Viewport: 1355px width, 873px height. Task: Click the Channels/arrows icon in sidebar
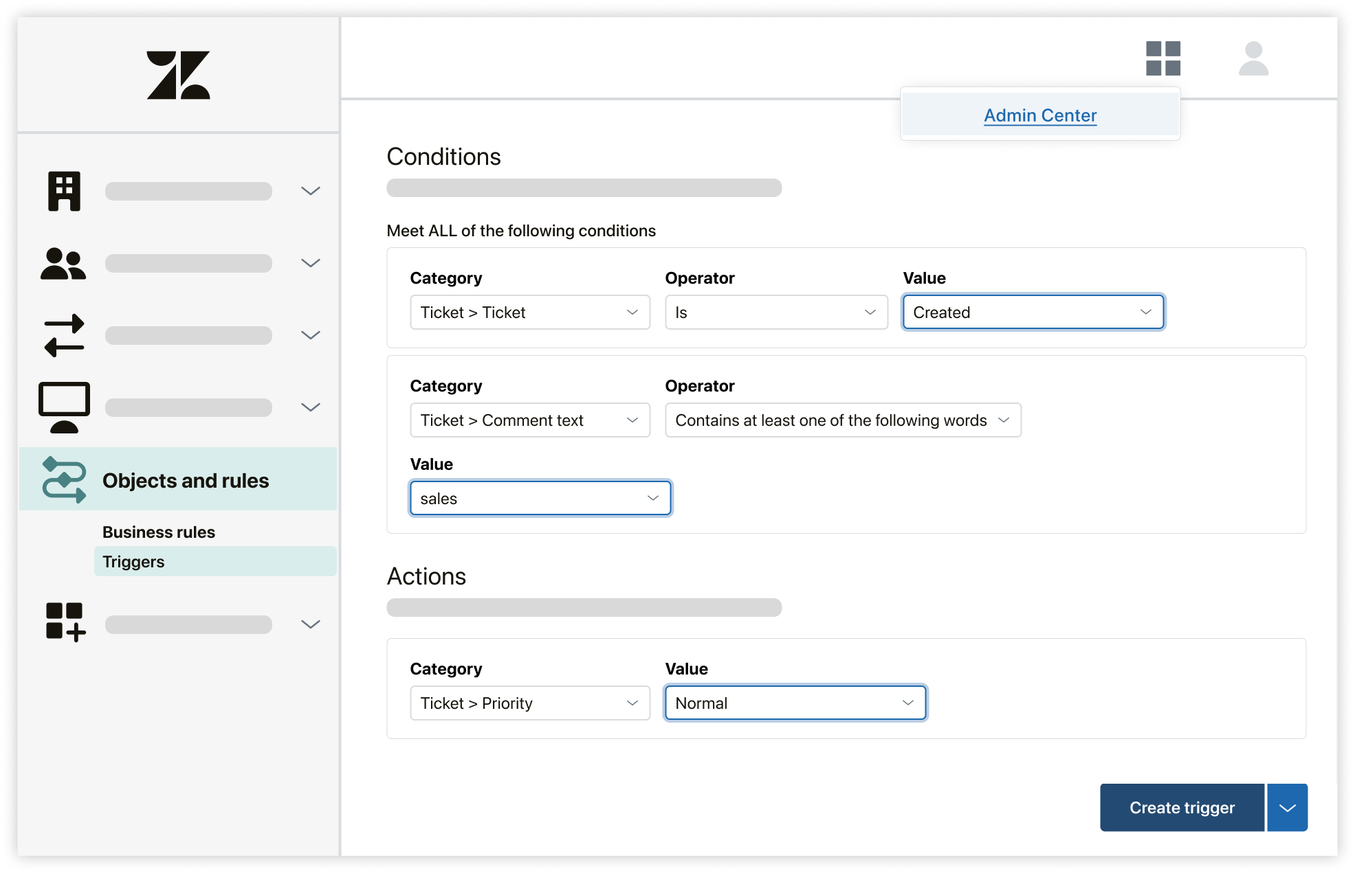(64, 335)
